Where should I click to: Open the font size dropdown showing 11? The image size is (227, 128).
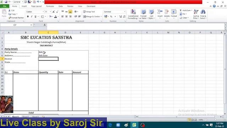(50, 12)
